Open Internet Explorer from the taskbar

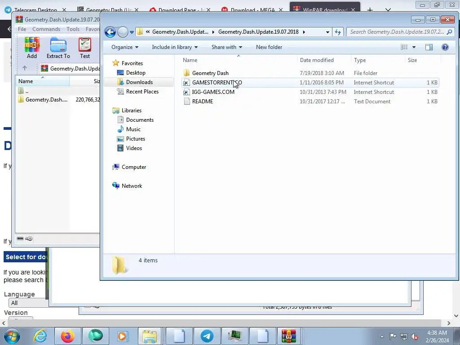click(x=40, y=336)
